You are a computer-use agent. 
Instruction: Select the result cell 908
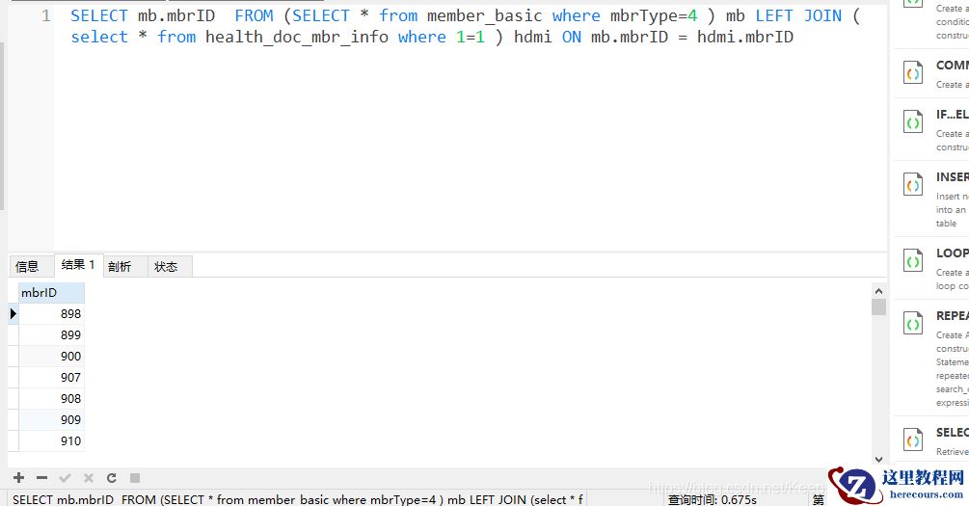(x=51, y=398)
